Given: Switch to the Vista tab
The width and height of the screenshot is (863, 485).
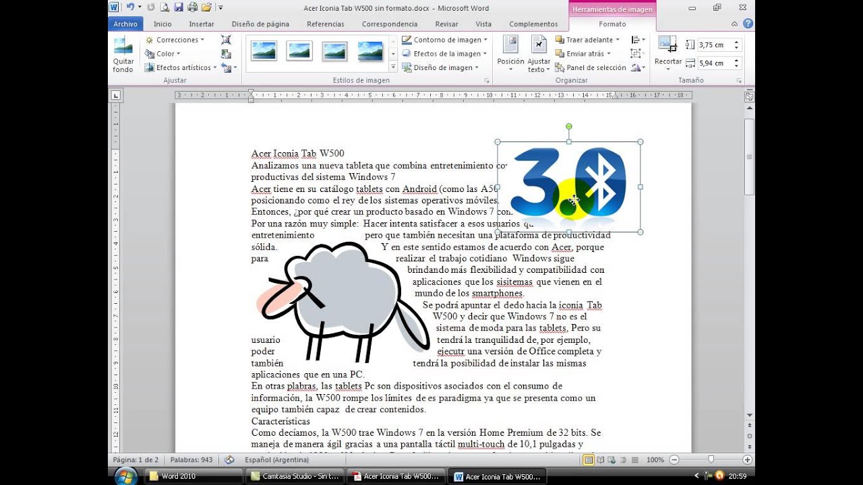Looking at the screenshot, I should point(483,24).
